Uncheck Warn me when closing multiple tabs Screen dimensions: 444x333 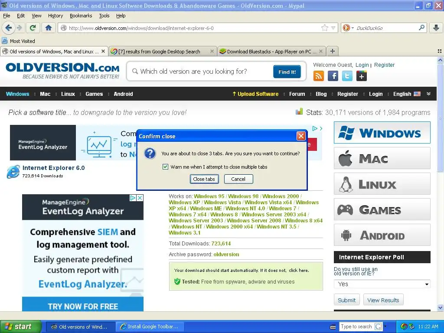(x=165, y=167)
